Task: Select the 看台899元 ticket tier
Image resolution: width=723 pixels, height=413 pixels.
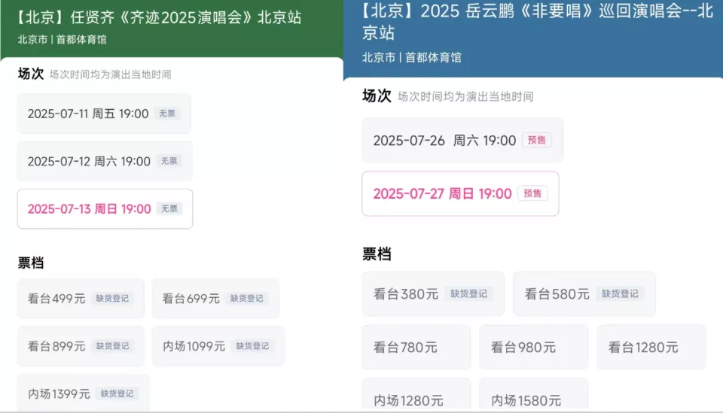Action: tap(81, 346)
